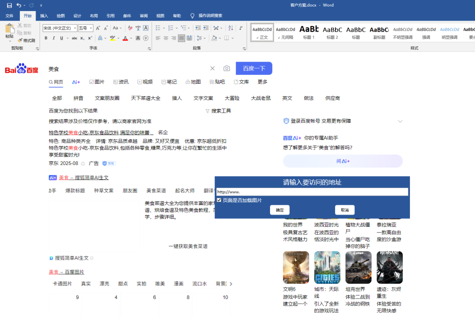475x328 pixels.
Task: Apply text effects outlined A icon
Action: tap(100, 38)
